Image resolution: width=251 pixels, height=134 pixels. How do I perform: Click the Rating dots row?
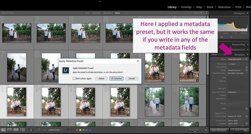[x=234, y=104]
